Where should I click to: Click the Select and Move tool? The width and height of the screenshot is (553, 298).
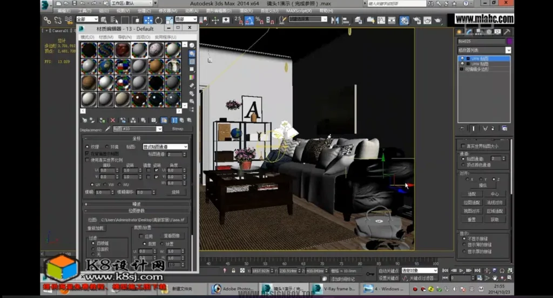pyautogui.click(x=148, y=21)
